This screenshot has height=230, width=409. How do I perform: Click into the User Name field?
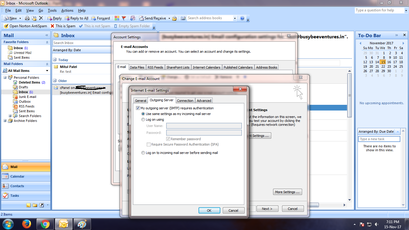204,126
